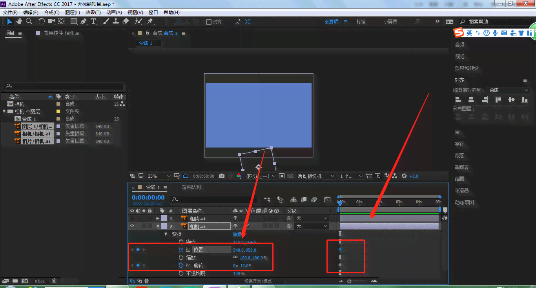The width and height of the screenshot is (536, 288).
Task: Open the 文件(F) menu
Action: [x=10, y=13]
